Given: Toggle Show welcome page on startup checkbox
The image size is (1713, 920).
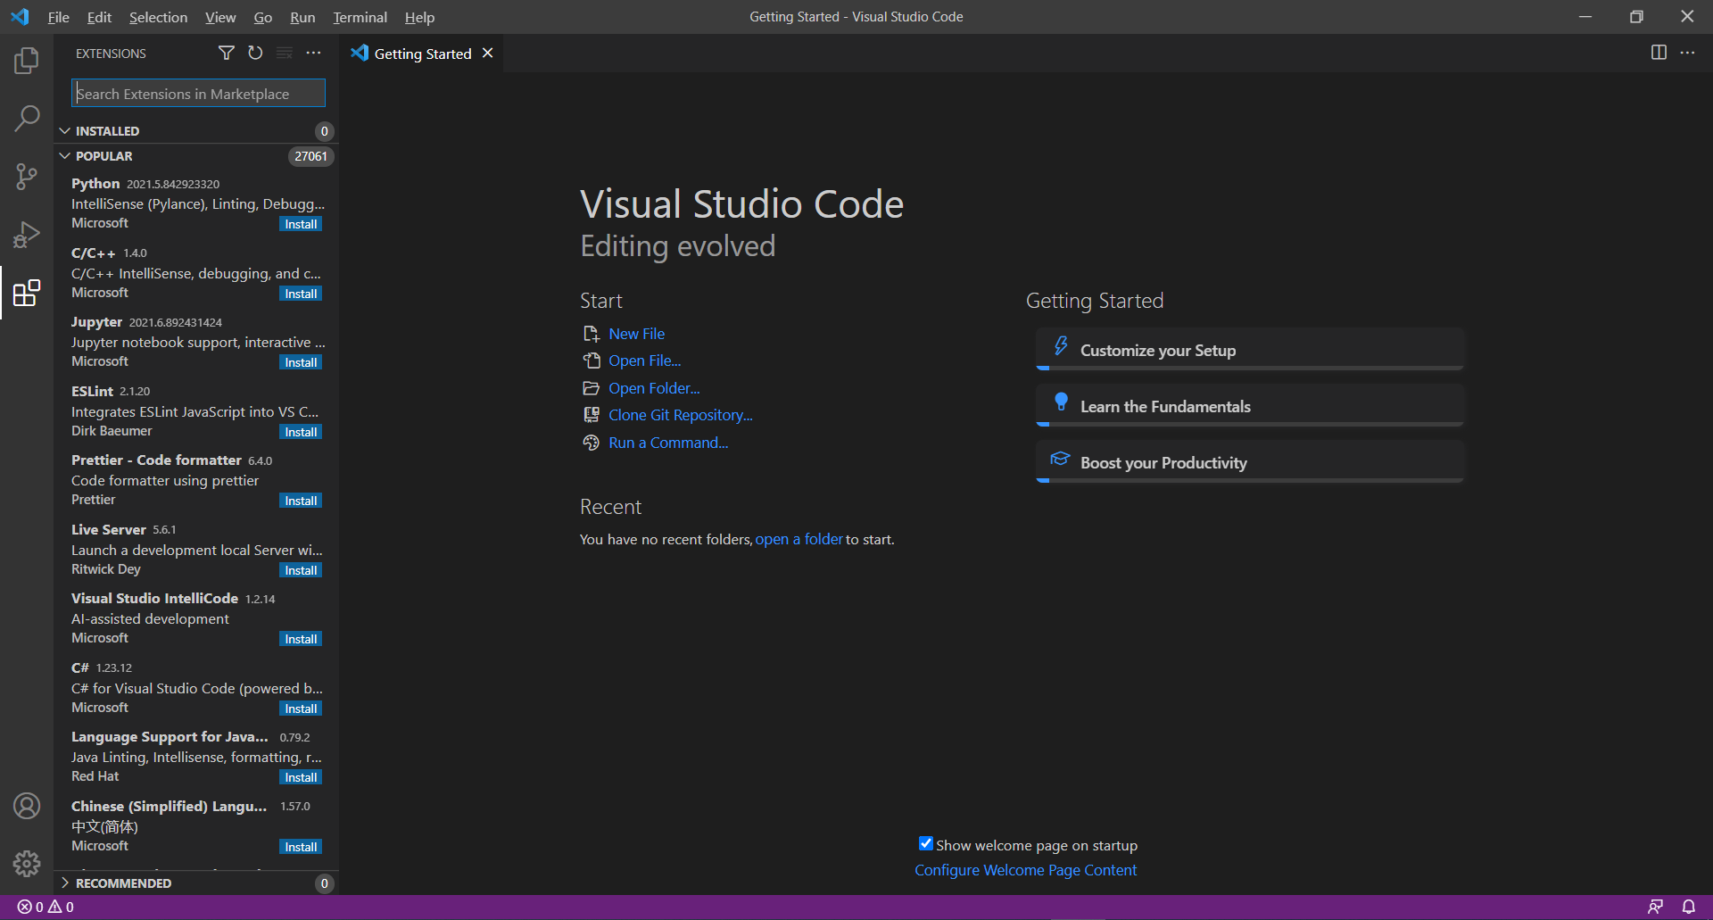Looking at the screenshot, I should click(926, 843).
